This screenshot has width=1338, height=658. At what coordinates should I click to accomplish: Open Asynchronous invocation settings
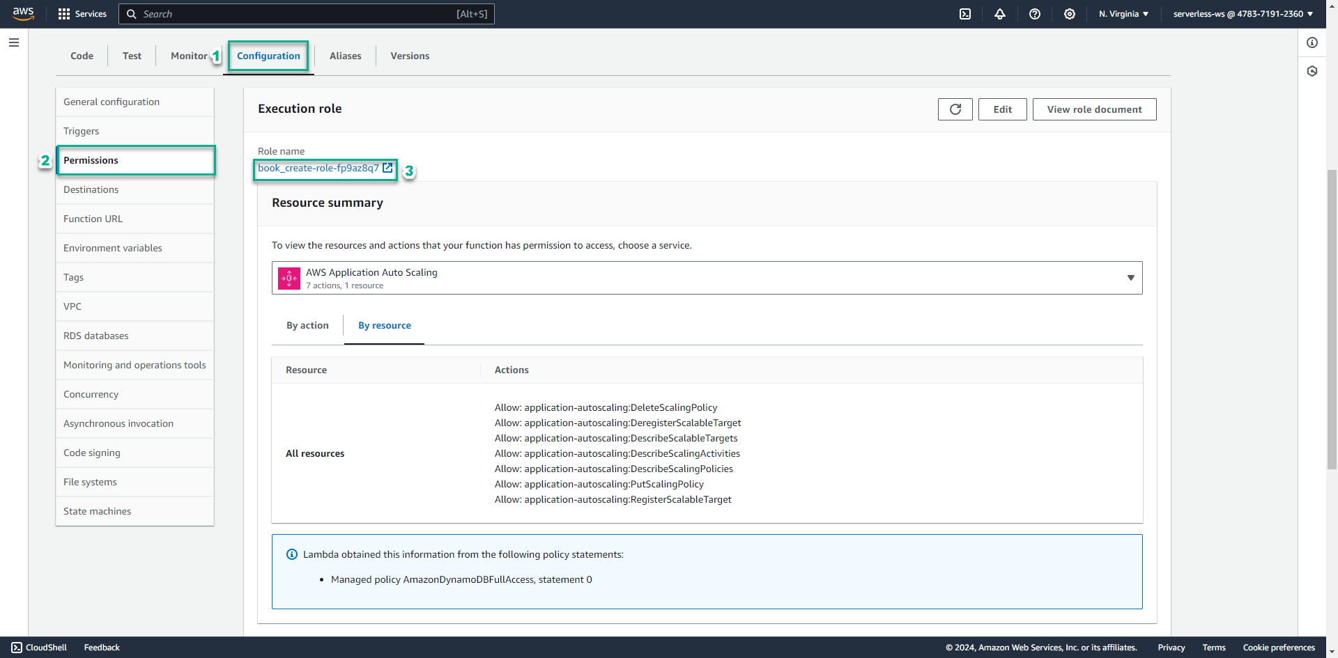click(x=135, y=423)
